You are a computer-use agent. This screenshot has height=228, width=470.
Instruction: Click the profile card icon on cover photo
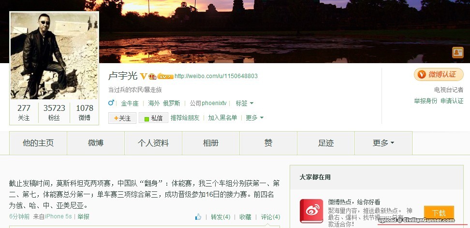click(x=458, y=53)
